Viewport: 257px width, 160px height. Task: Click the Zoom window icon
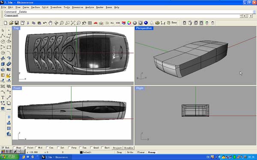pos(67,23)
